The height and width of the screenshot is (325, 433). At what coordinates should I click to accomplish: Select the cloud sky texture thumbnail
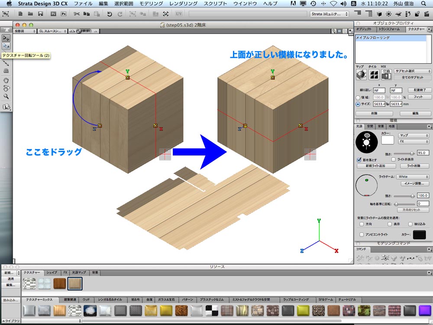90,311
